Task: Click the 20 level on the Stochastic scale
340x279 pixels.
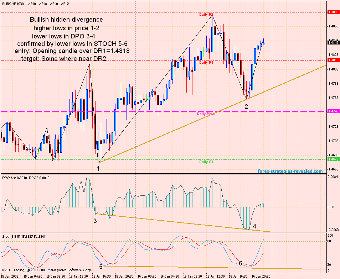Action: [x=330, y=265]
